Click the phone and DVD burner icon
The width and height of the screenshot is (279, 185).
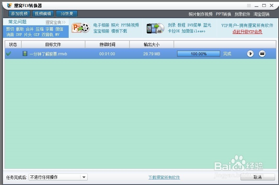155,28
